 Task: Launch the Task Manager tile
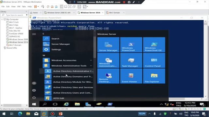(x=131, y=60)
